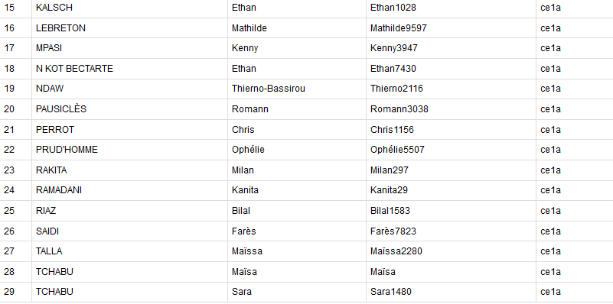613x304 pixels.
Task: Click username Kenny3947 cell
Action: [451, 48]
